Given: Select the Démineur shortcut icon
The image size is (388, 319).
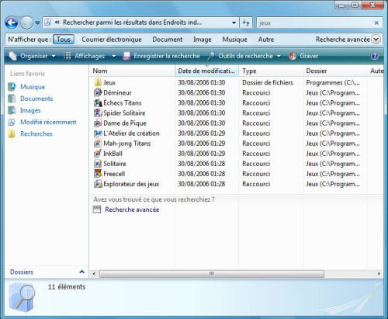Looking at the screenshot, I should pyautogui.click(x=98, y=92).
